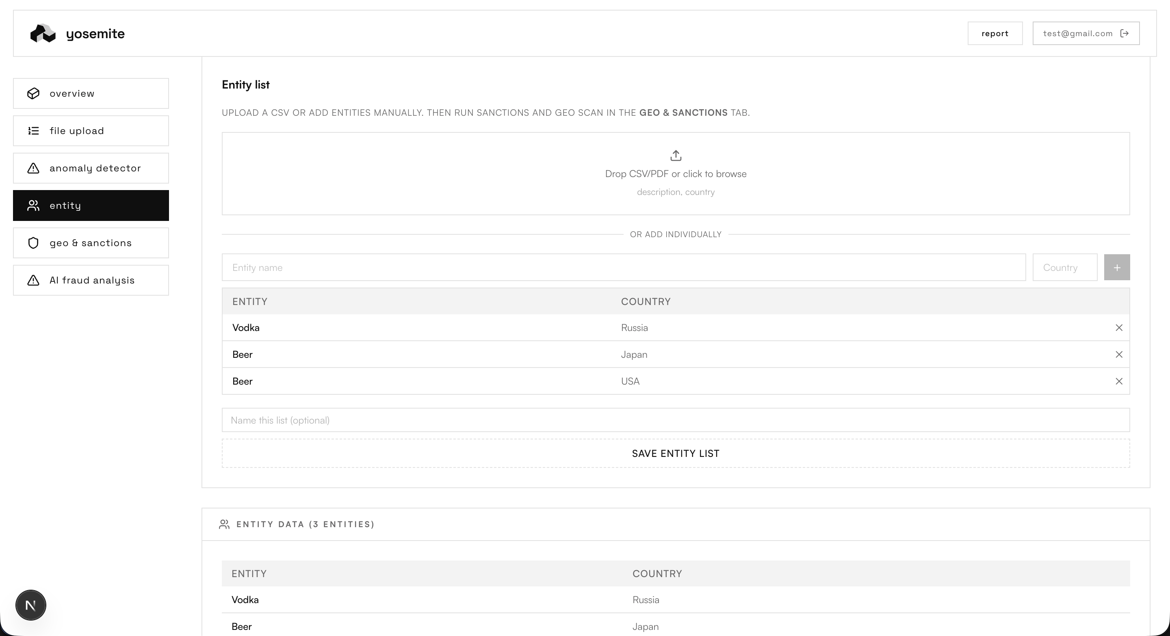Click the test@gmail.com account button
This screenshot has width=1170, height=636.
point(1077,34)
